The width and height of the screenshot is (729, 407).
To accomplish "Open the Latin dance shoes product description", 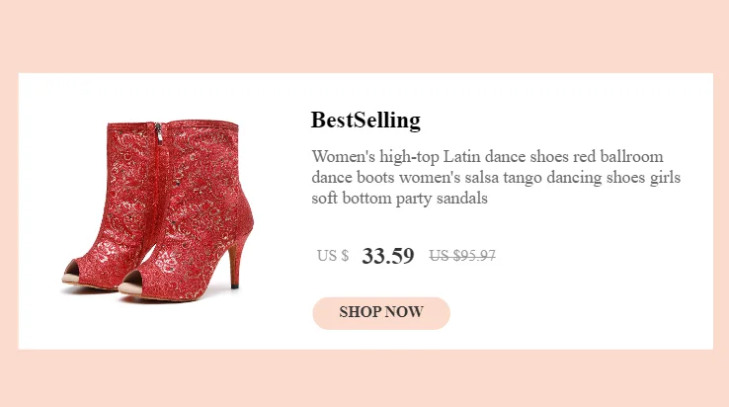I will (496, 178).
